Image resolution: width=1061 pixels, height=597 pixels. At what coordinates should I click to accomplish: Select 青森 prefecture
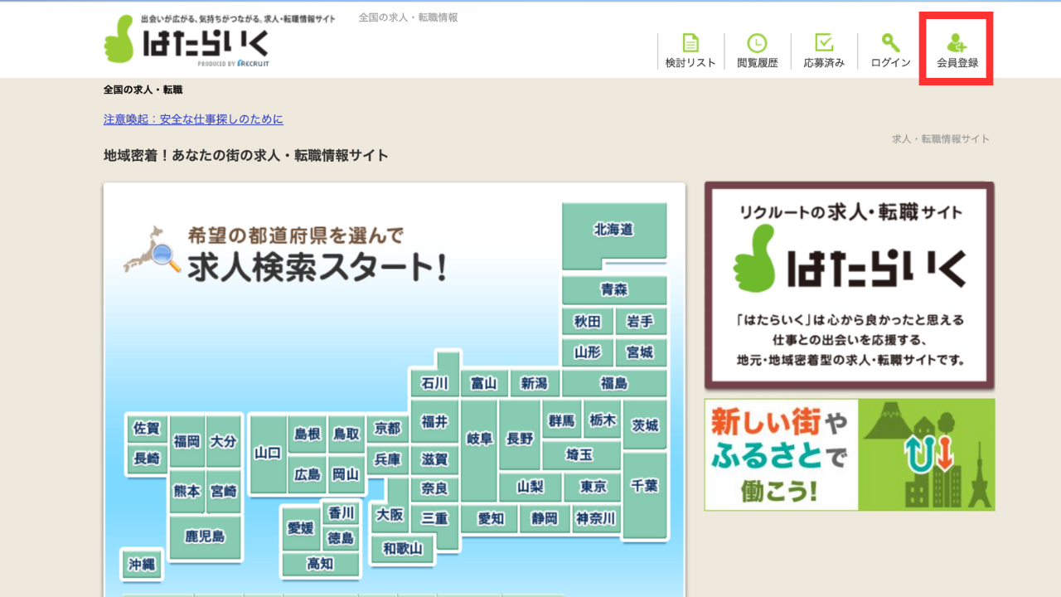point(614,289)
